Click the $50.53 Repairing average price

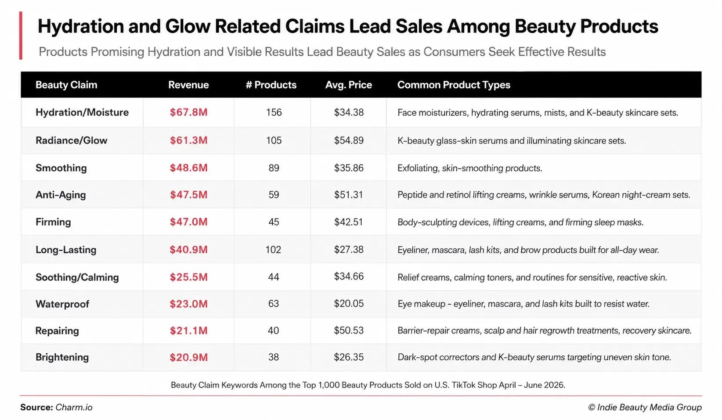[x=349, y=330]
